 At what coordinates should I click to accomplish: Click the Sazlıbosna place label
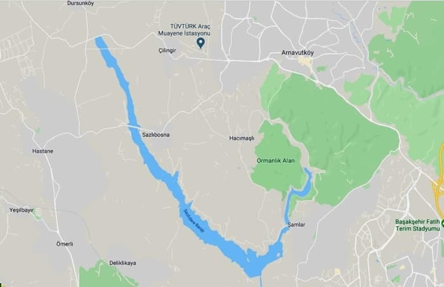pyautogui.click(x=156, y=135)
